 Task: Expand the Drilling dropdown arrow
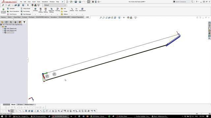[x=35, y=14]
